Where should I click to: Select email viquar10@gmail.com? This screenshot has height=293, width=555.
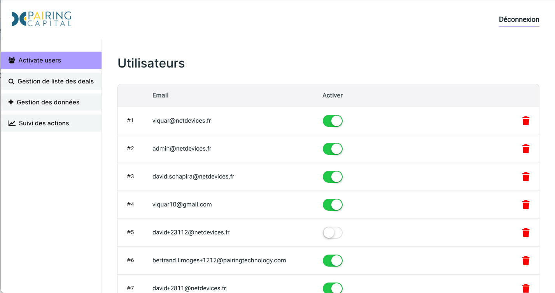182,205
